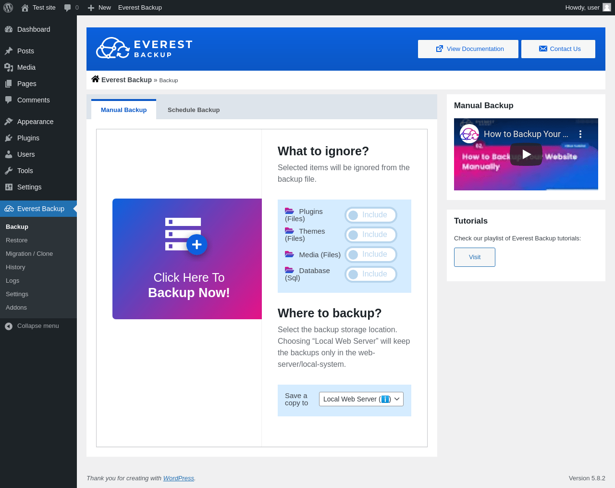Screen dimensions: 615x488
Task: Click the plus New icon in admin bar
Action: [x=91, y=8]
